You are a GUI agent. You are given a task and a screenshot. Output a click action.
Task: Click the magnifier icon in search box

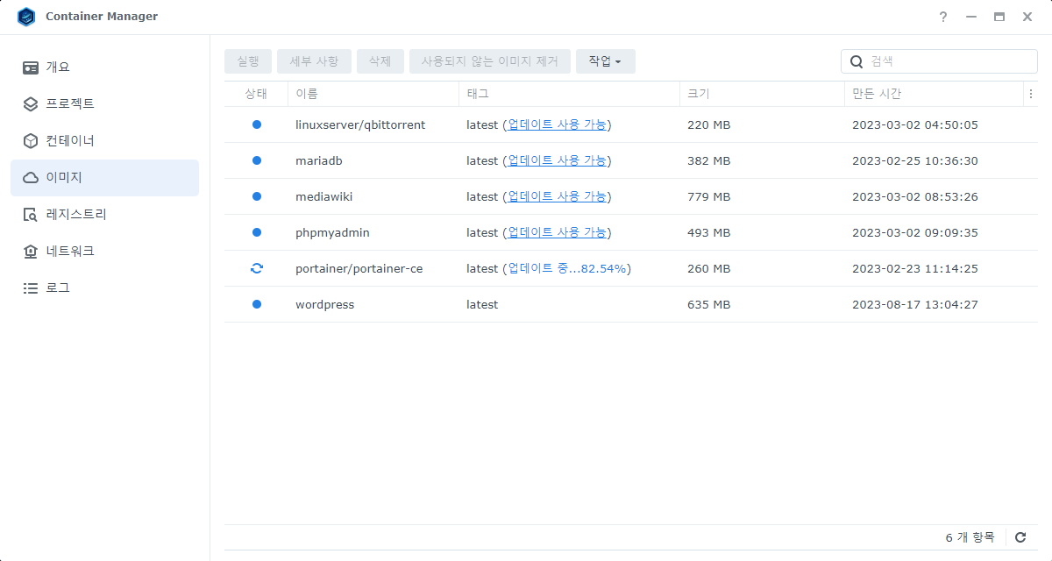(857, 61)
